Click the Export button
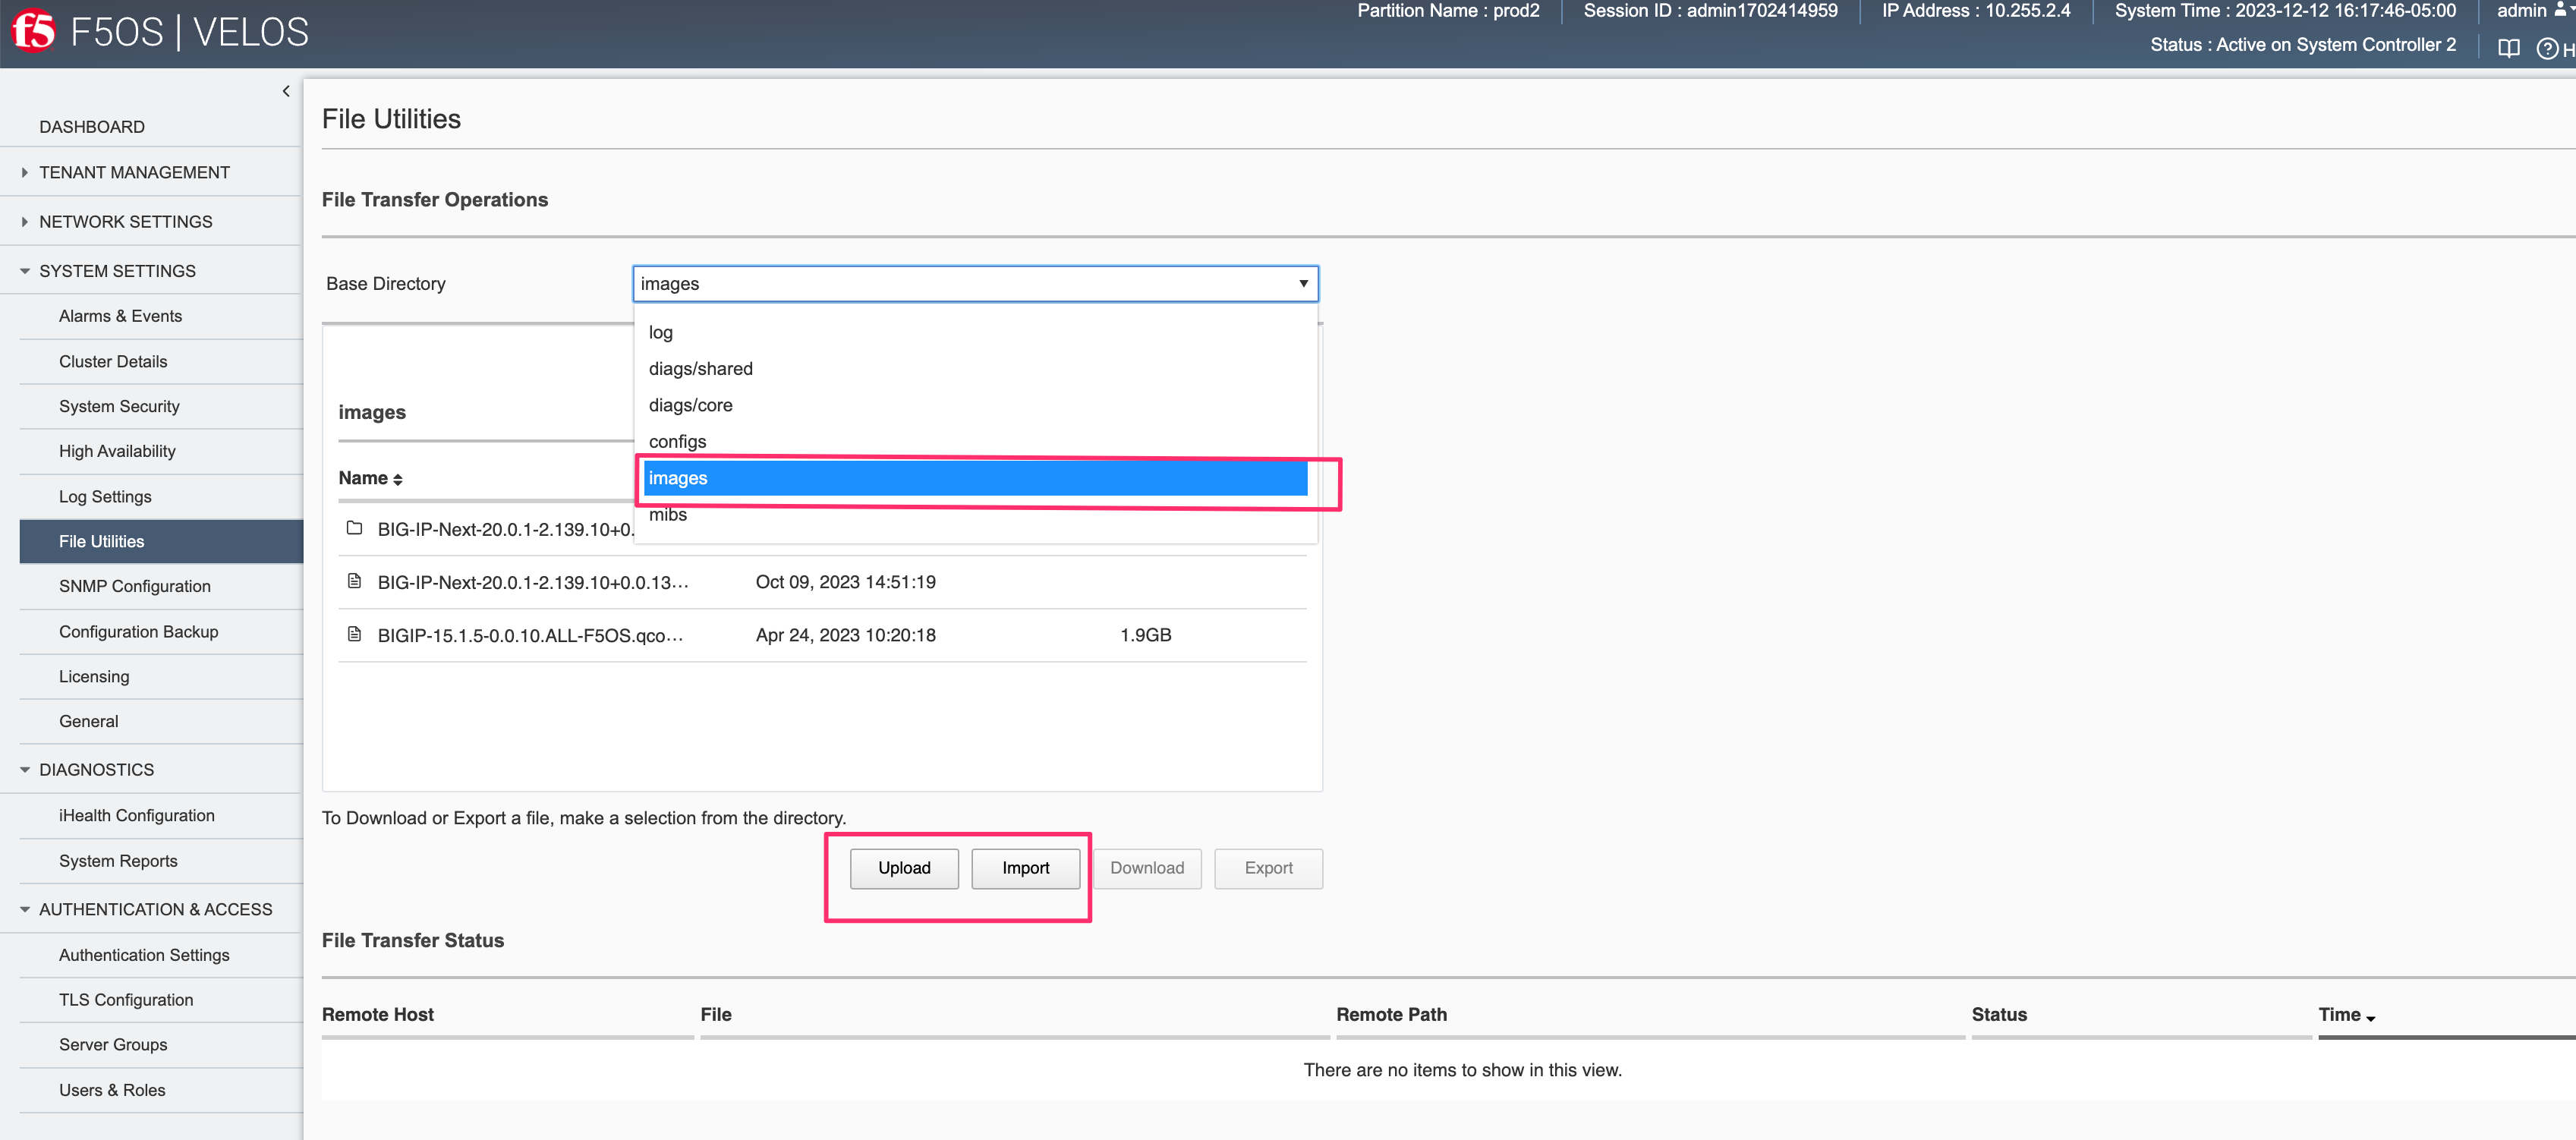2576x1140 pixels. [1268, 868]
